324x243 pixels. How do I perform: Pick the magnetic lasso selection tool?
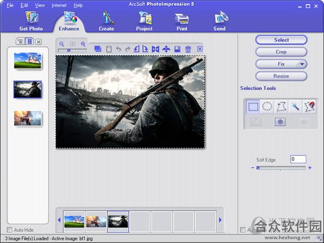click(x=309, y=107)
